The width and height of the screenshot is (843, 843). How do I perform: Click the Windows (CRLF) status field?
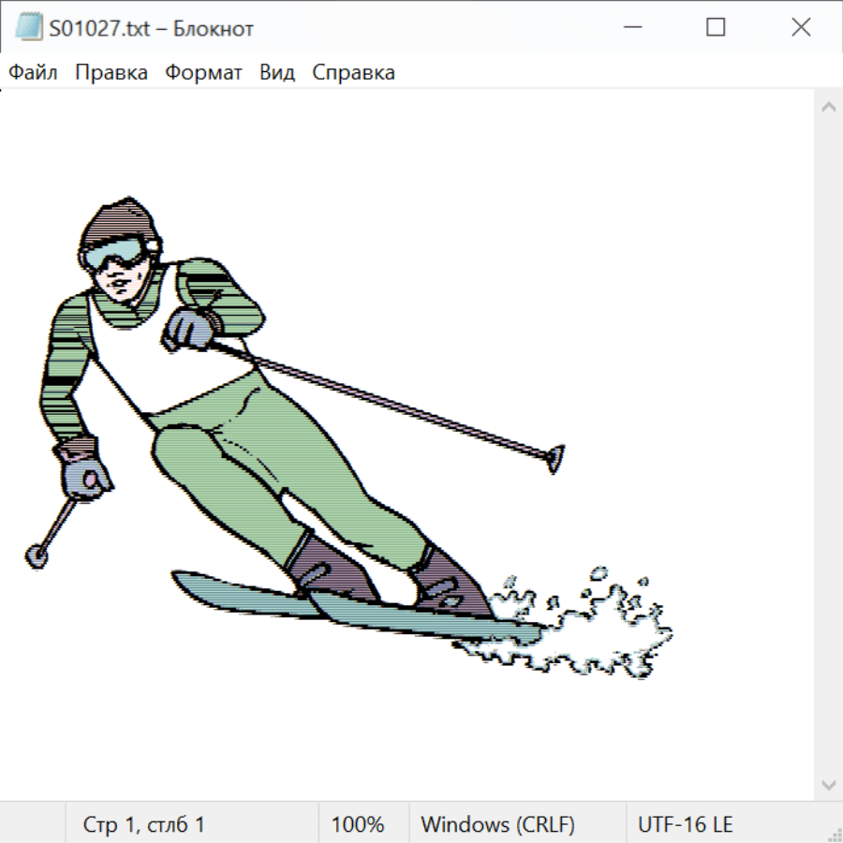pos(497,824)
